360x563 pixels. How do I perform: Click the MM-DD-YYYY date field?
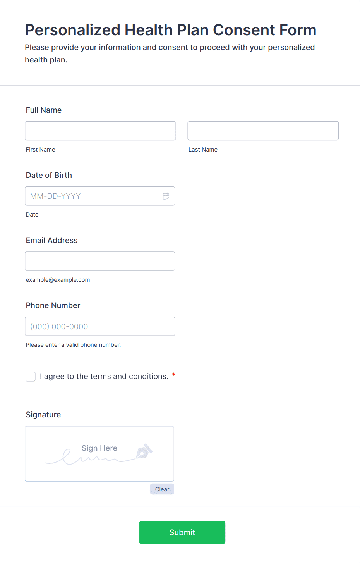click(93, 196)
